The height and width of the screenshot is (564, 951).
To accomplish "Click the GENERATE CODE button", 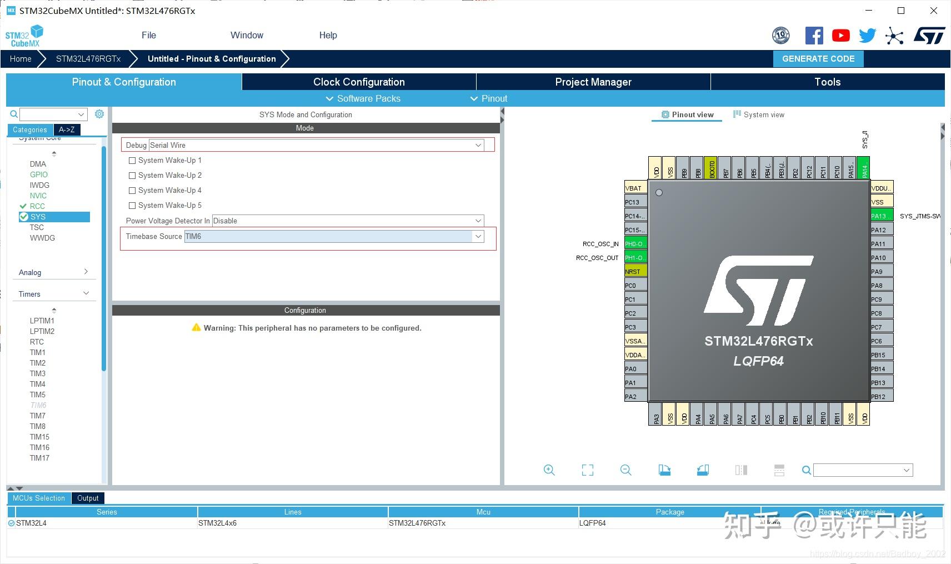I will (x=818, y=58).
